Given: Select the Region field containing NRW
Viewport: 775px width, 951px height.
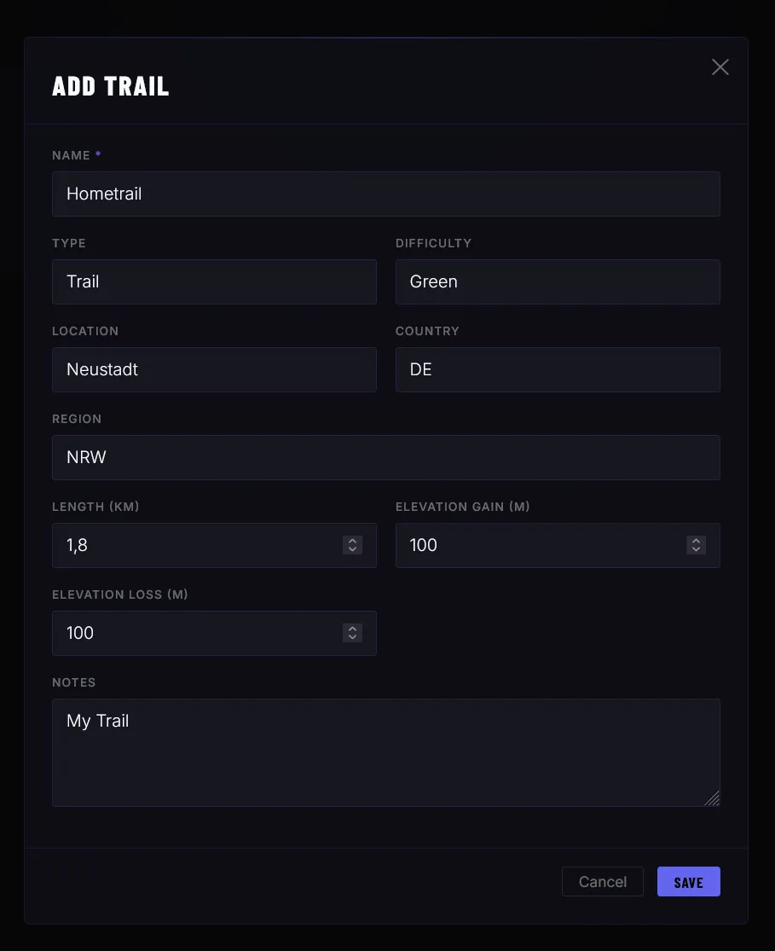Looking at the screenshot, I should (x=385, y=457).
